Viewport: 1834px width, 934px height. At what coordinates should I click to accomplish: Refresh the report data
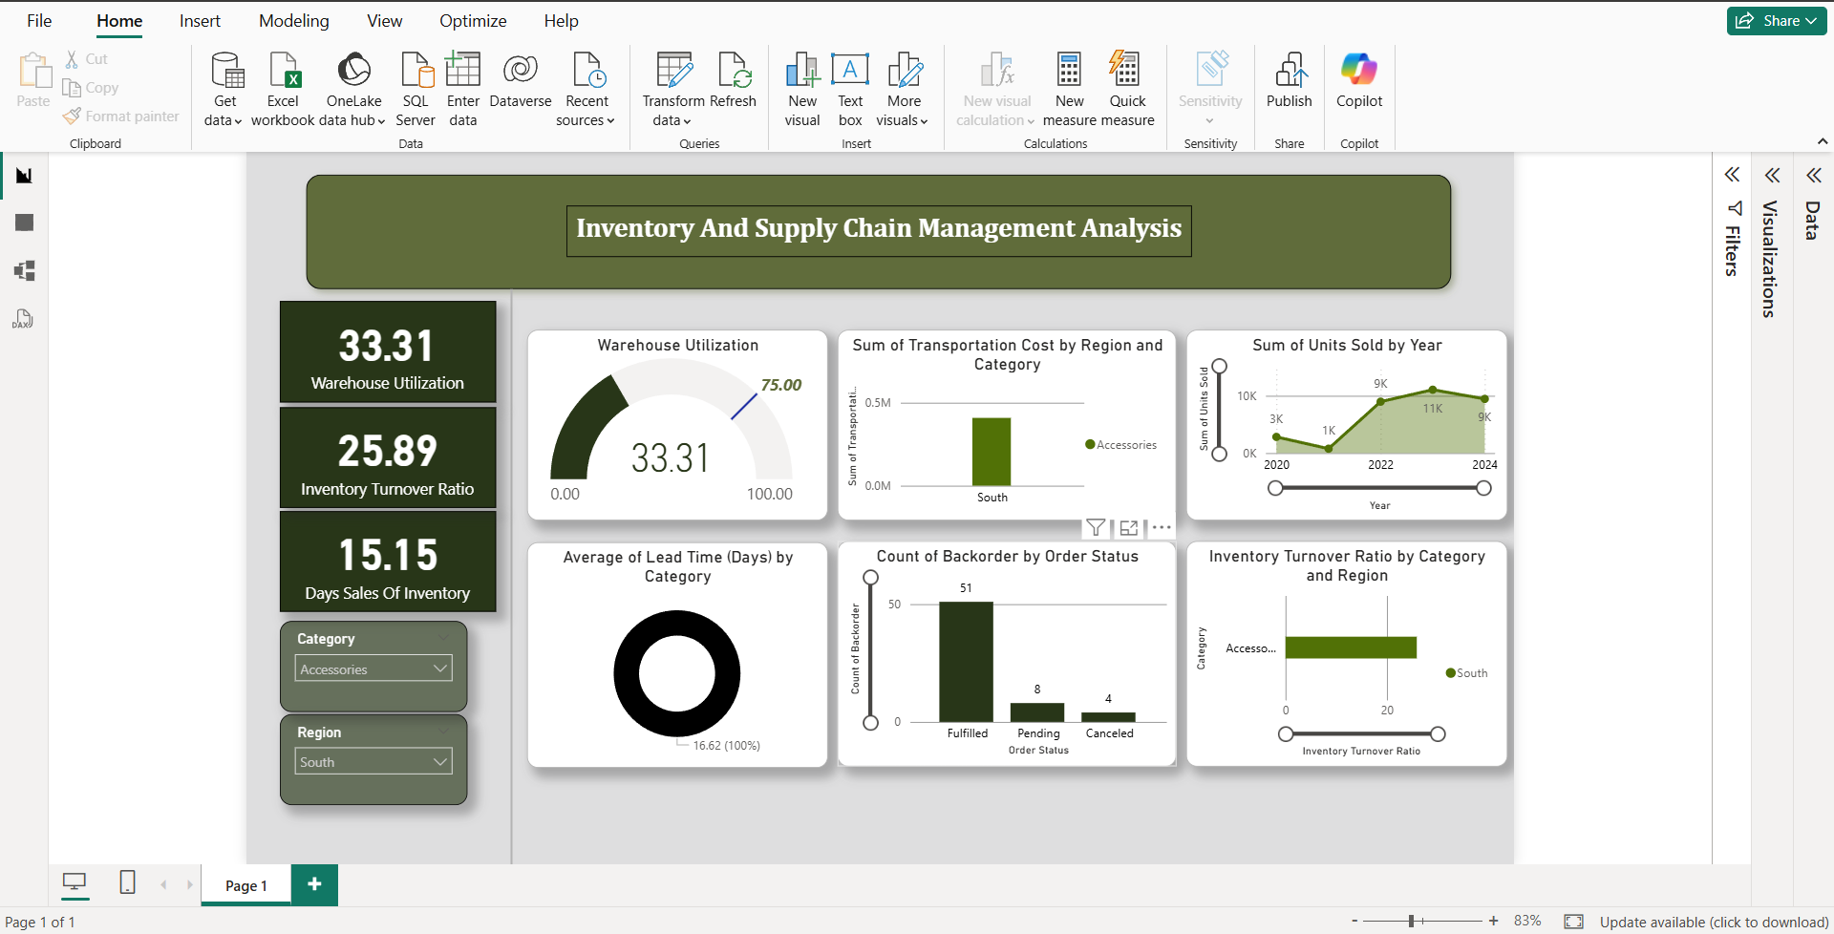pyautogui.click(x=734, y=80)
